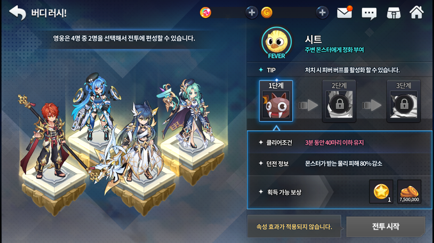The image size is (434, 243).
Task: Tap the gold G coin icon
Action: tap(266, 12)
